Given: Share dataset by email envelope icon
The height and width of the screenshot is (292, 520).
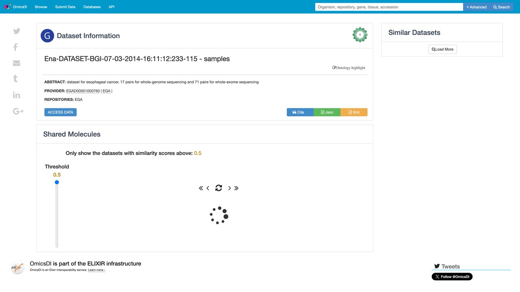Looking at the screenshot, I should point(17,63).
